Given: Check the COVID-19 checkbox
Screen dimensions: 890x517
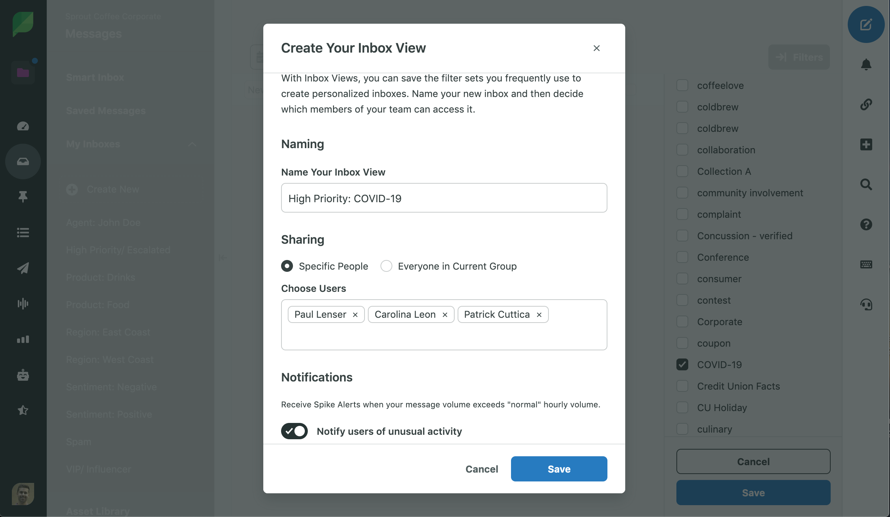Looking at the screenshot, I should tap(682, 364).
